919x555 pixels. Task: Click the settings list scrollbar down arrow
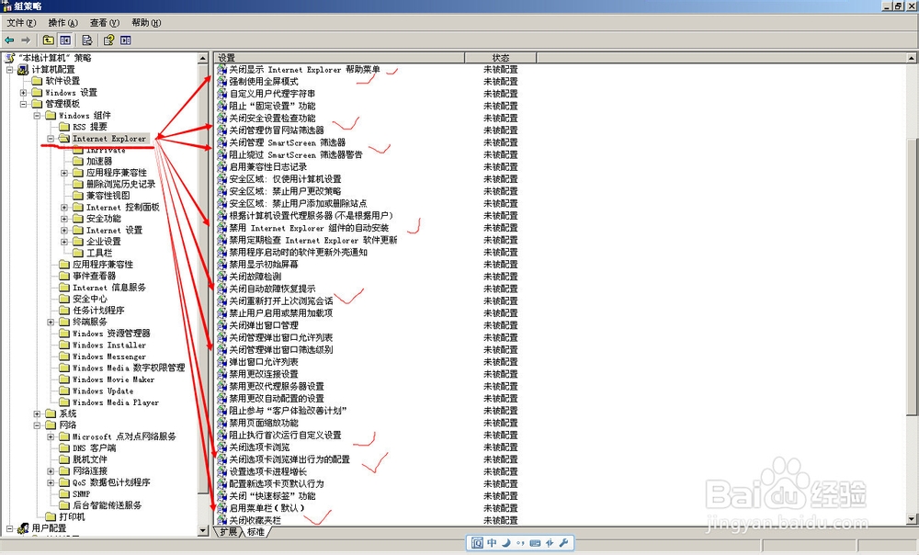pyautogui.click(x=912, y=518)
